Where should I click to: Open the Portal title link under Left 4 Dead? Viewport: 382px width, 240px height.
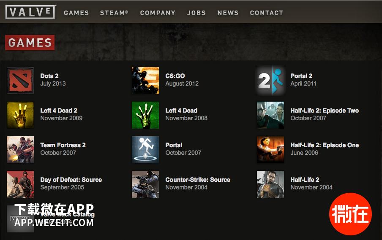[x=174, y=145]
